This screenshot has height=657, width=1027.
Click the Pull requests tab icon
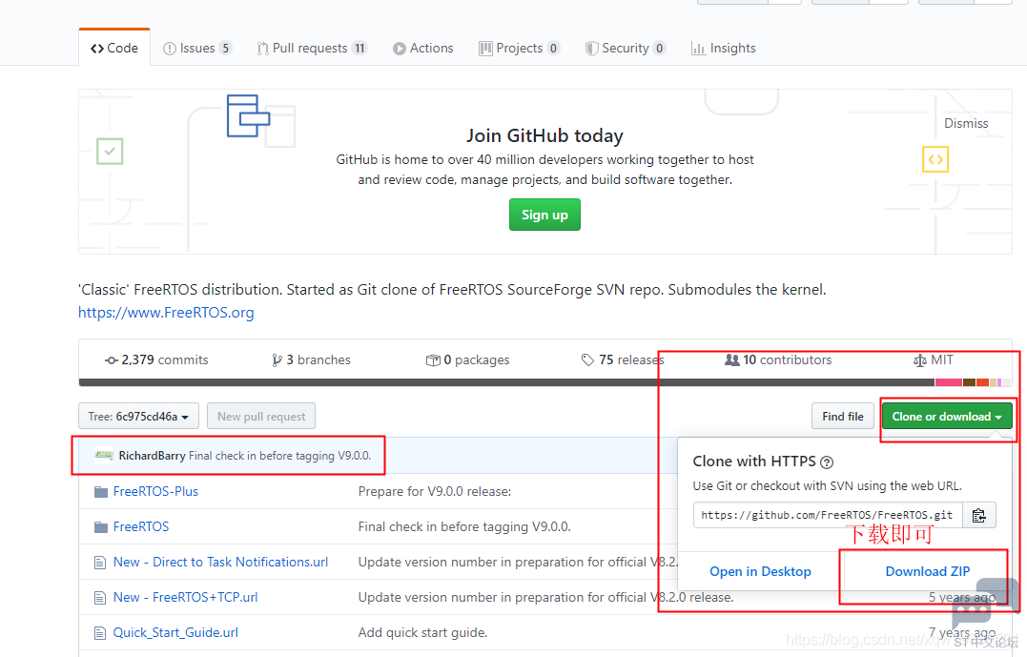click(262, 49)
